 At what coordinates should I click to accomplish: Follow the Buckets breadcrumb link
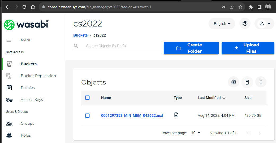[x=80, y=35]
